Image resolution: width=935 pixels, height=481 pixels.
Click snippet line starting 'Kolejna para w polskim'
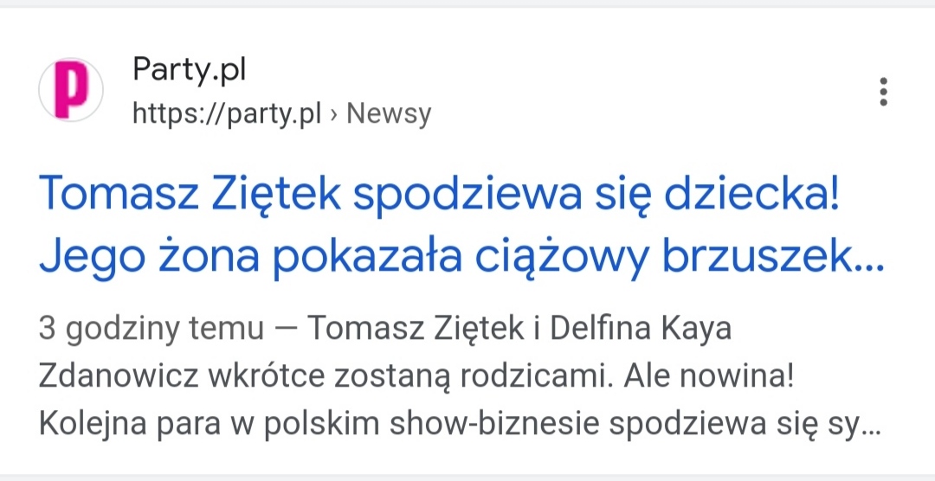point(450,426)
